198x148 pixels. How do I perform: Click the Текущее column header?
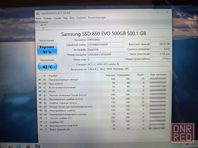(x=110, y=75)
